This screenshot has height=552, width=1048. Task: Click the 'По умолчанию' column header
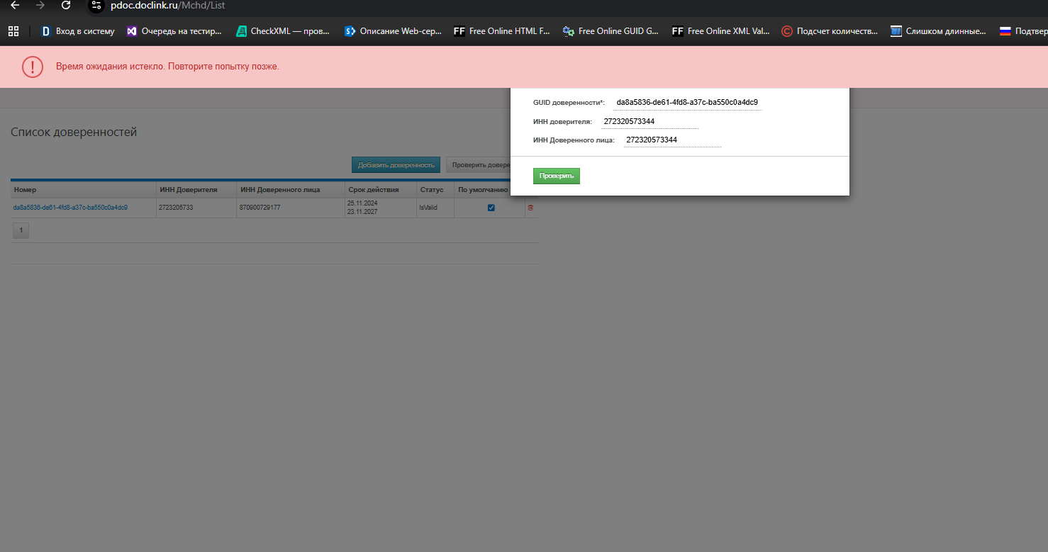tap(482, 190)
